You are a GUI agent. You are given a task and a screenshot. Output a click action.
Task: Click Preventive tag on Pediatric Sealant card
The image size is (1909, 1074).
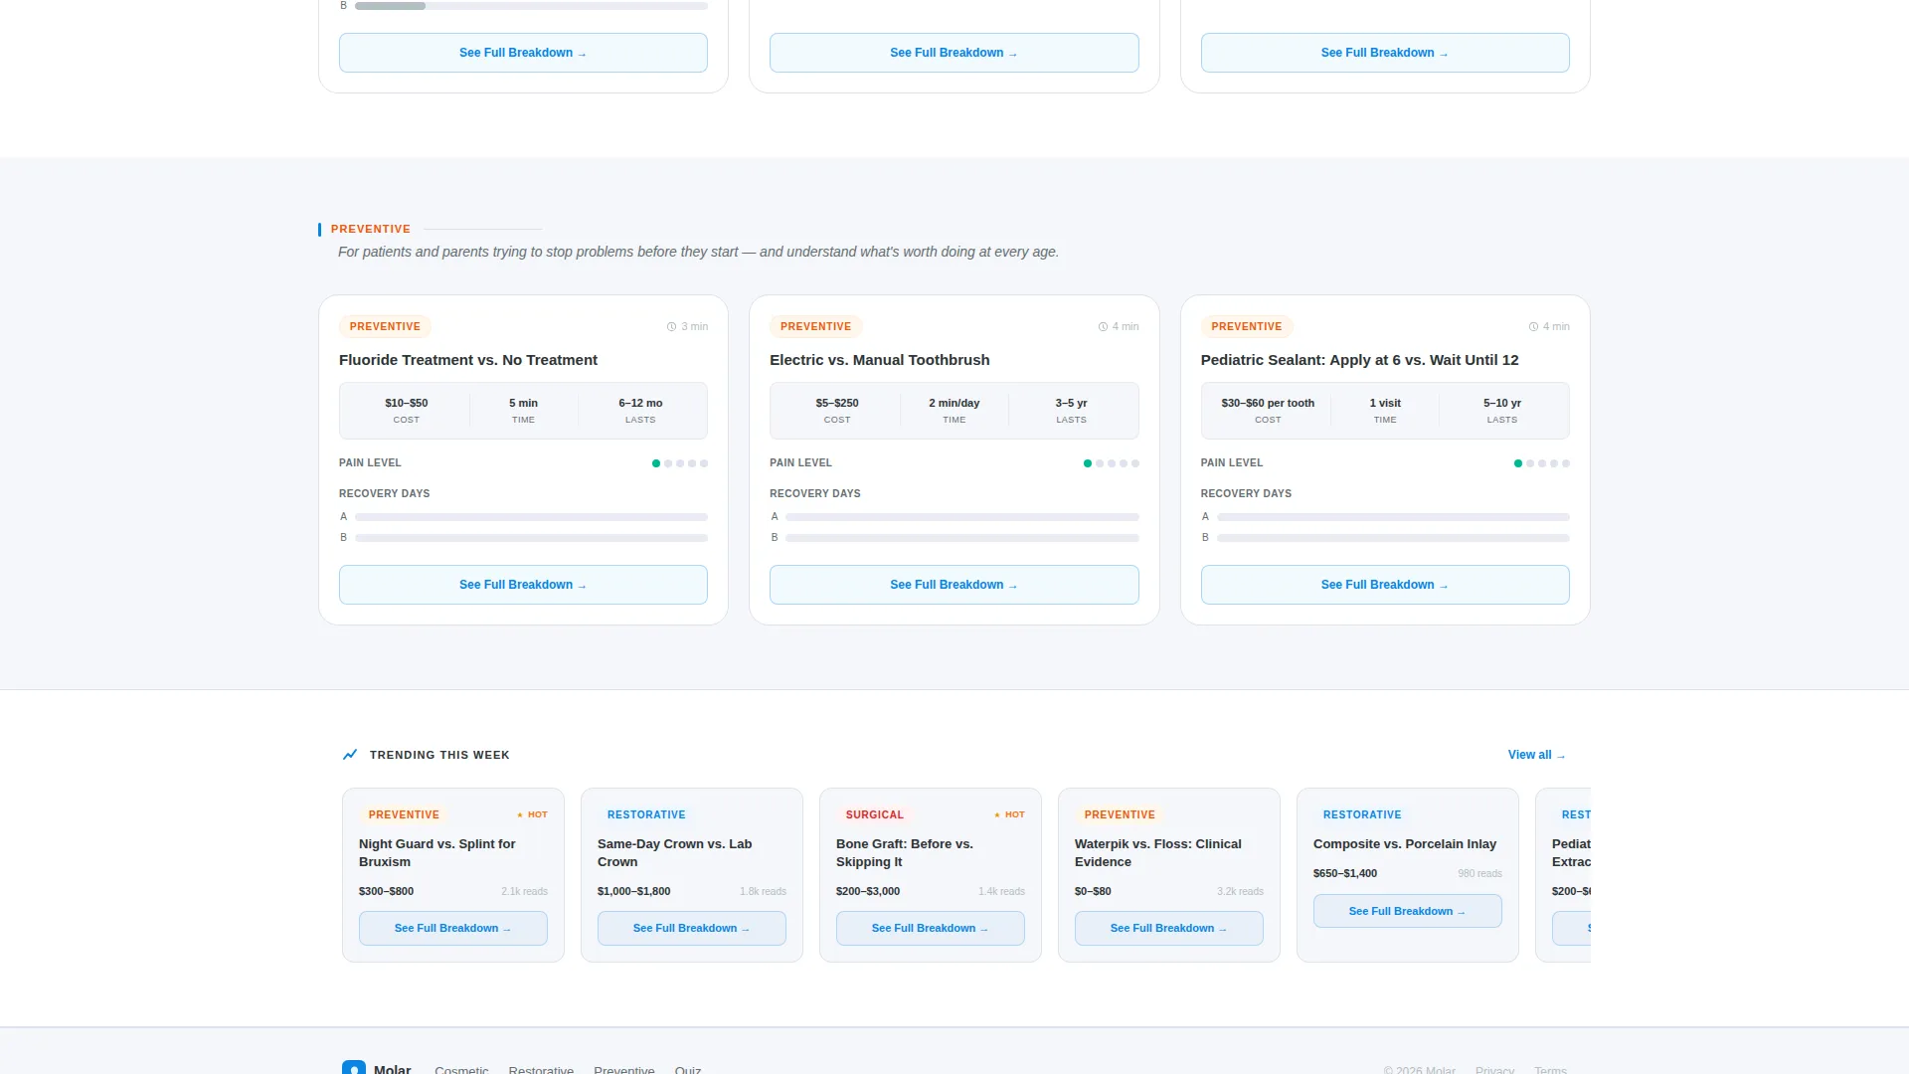point(1246,326)
